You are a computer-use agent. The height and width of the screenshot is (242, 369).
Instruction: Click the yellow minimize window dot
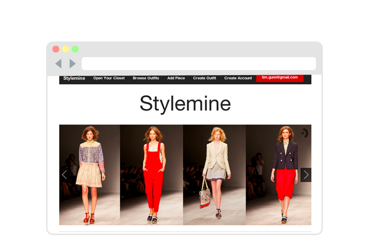click(x=65, y=49)
